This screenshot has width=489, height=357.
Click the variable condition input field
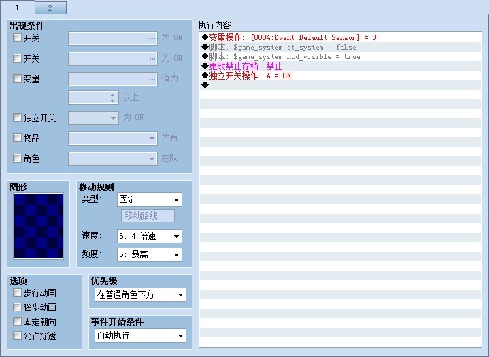coord(113,79)
